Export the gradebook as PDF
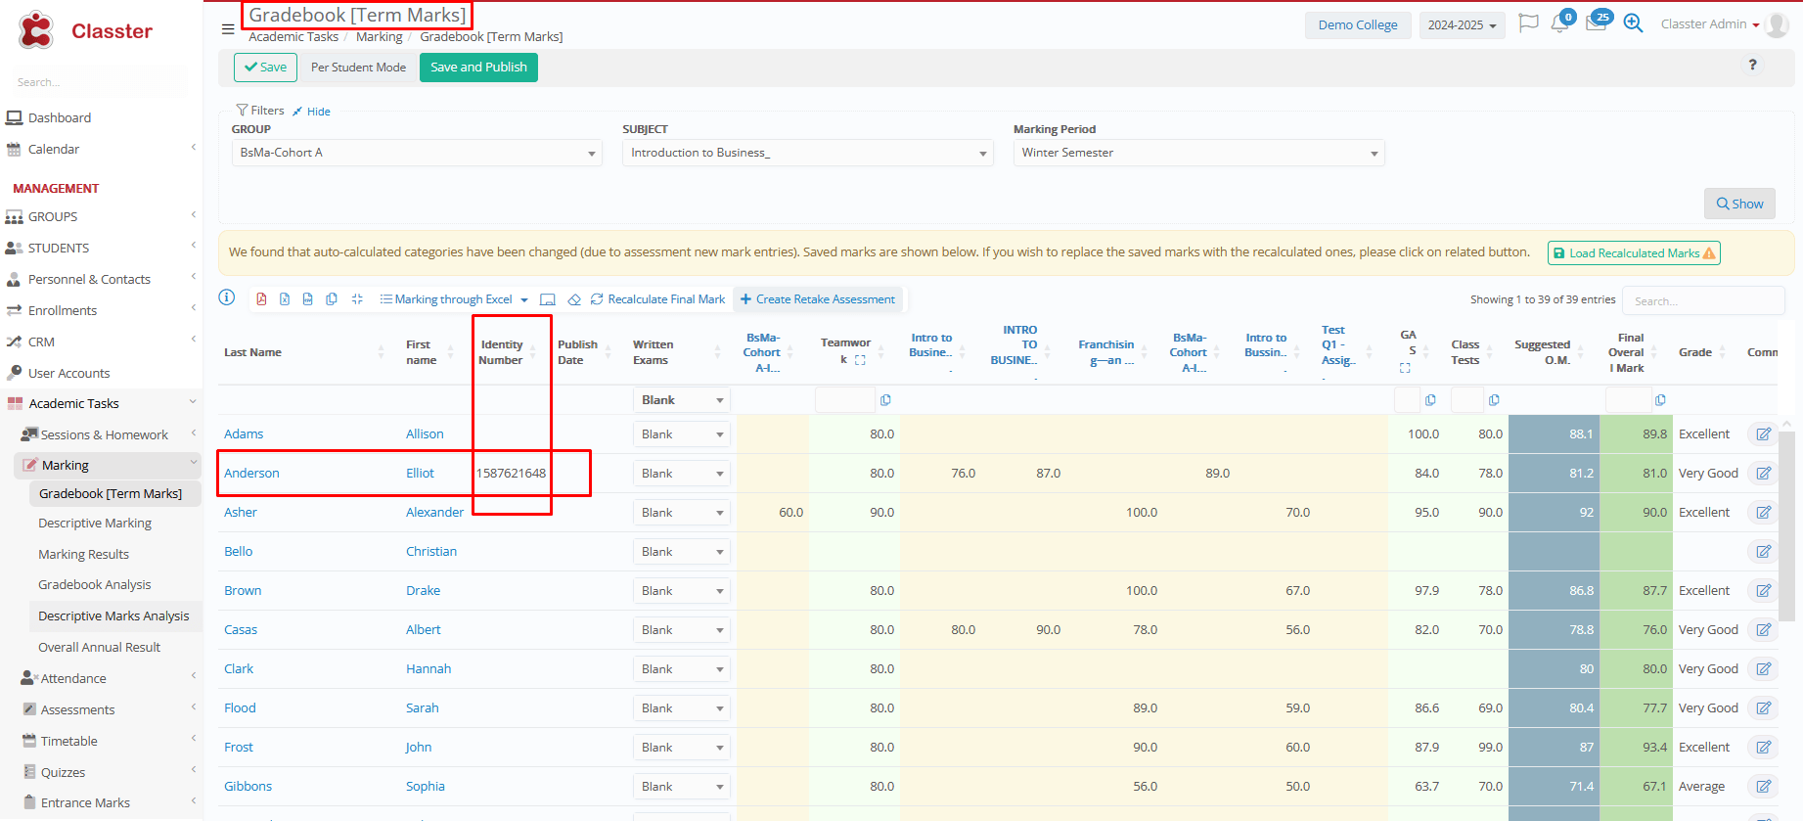1803x821 pixels. pos(261,299)
